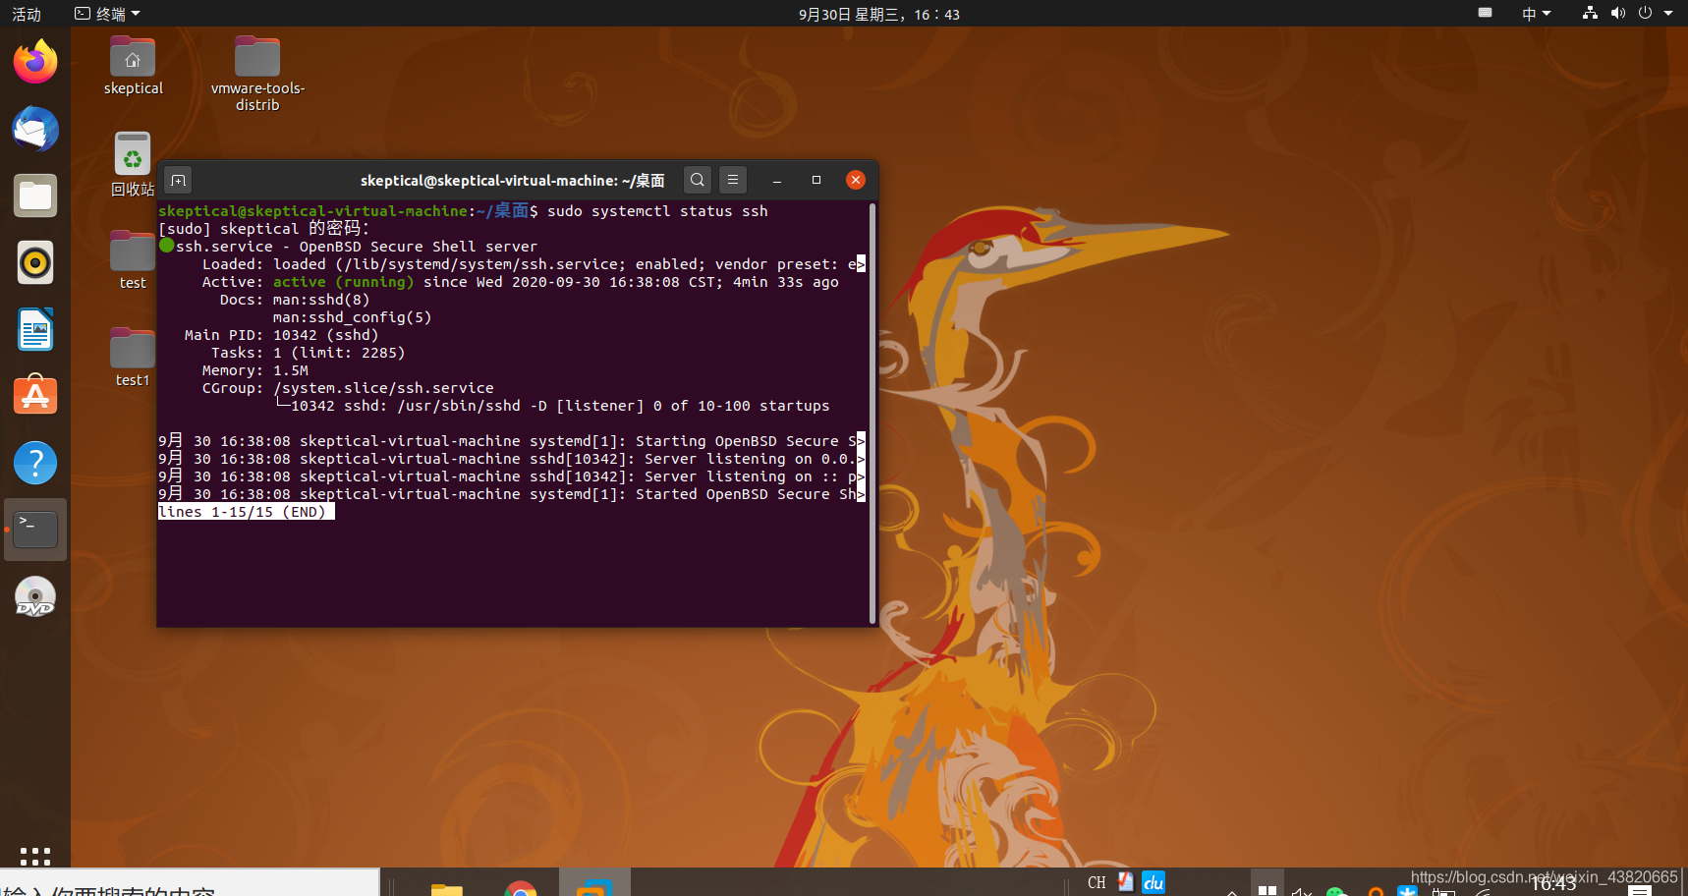The width and height of the screenshot is (1688, 896).
Task: Click the ssh.service green status dot
Action: tap(166, 245)
